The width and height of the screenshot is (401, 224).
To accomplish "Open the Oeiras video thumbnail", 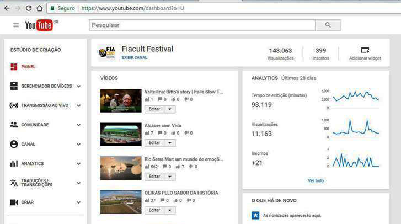I will click(121, 202).
